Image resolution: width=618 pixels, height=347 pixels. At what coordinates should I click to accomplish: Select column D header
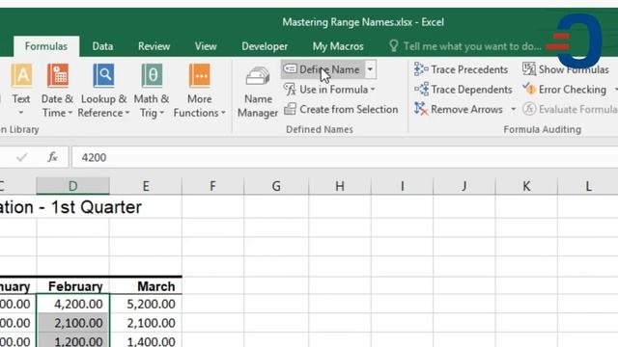pos(73,186)
